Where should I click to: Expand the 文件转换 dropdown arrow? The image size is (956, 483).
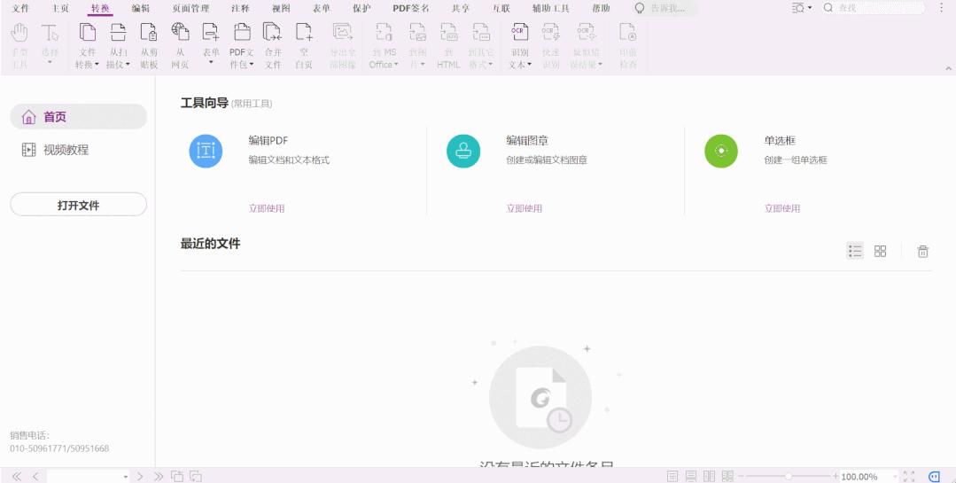pos(97,65)
